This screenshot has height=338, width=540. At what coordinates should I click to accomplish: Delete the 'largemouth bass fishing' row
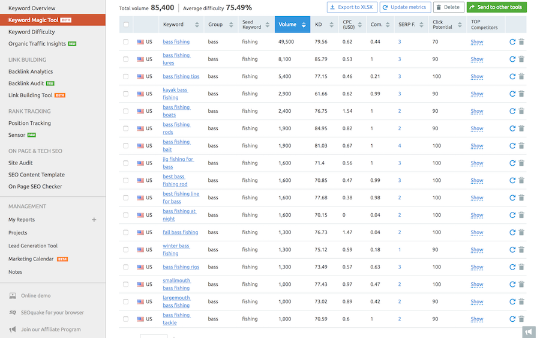click(521, 301)
